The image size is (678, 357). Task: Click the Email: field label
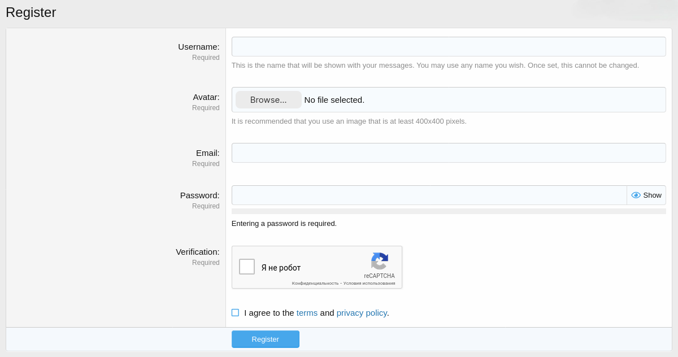pyautogui.click(x=207, y=153)
